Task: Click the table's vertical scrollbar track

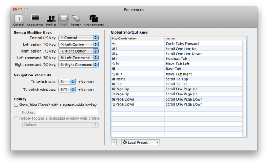Action: (x=245, y=89)
